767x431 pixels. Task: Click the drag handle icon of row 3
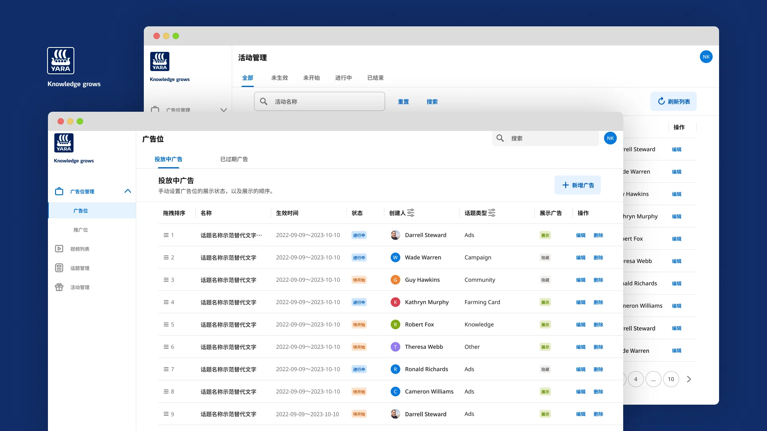(x=166, y=280)
